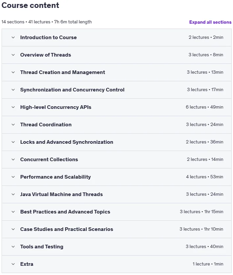Open Performance and Scalability section title
Screen dimensions: 233x275
point(56,177)
